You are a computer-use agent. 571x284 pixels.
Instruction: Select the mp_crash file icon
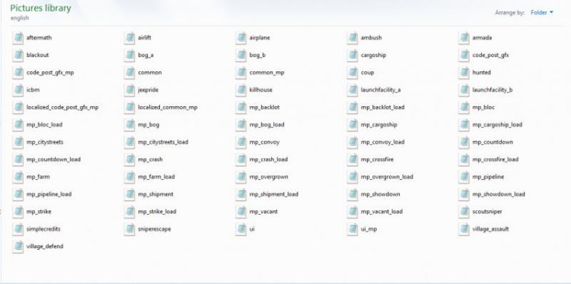[129, 159]
